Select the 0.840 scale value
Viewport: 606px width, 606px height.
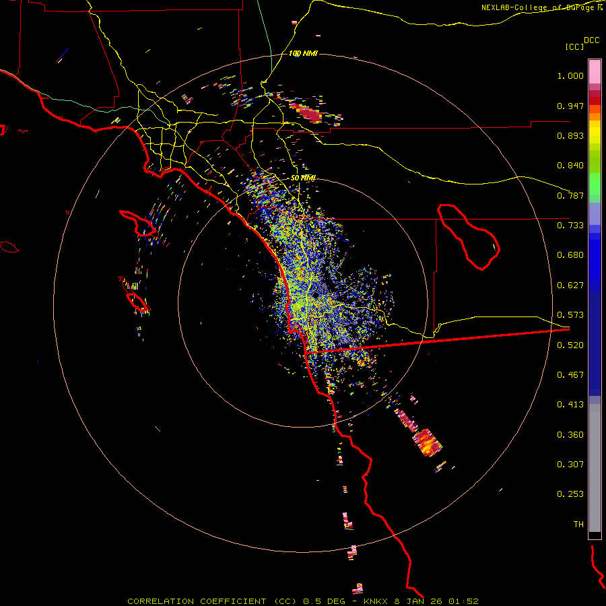(x=570, y=166)
